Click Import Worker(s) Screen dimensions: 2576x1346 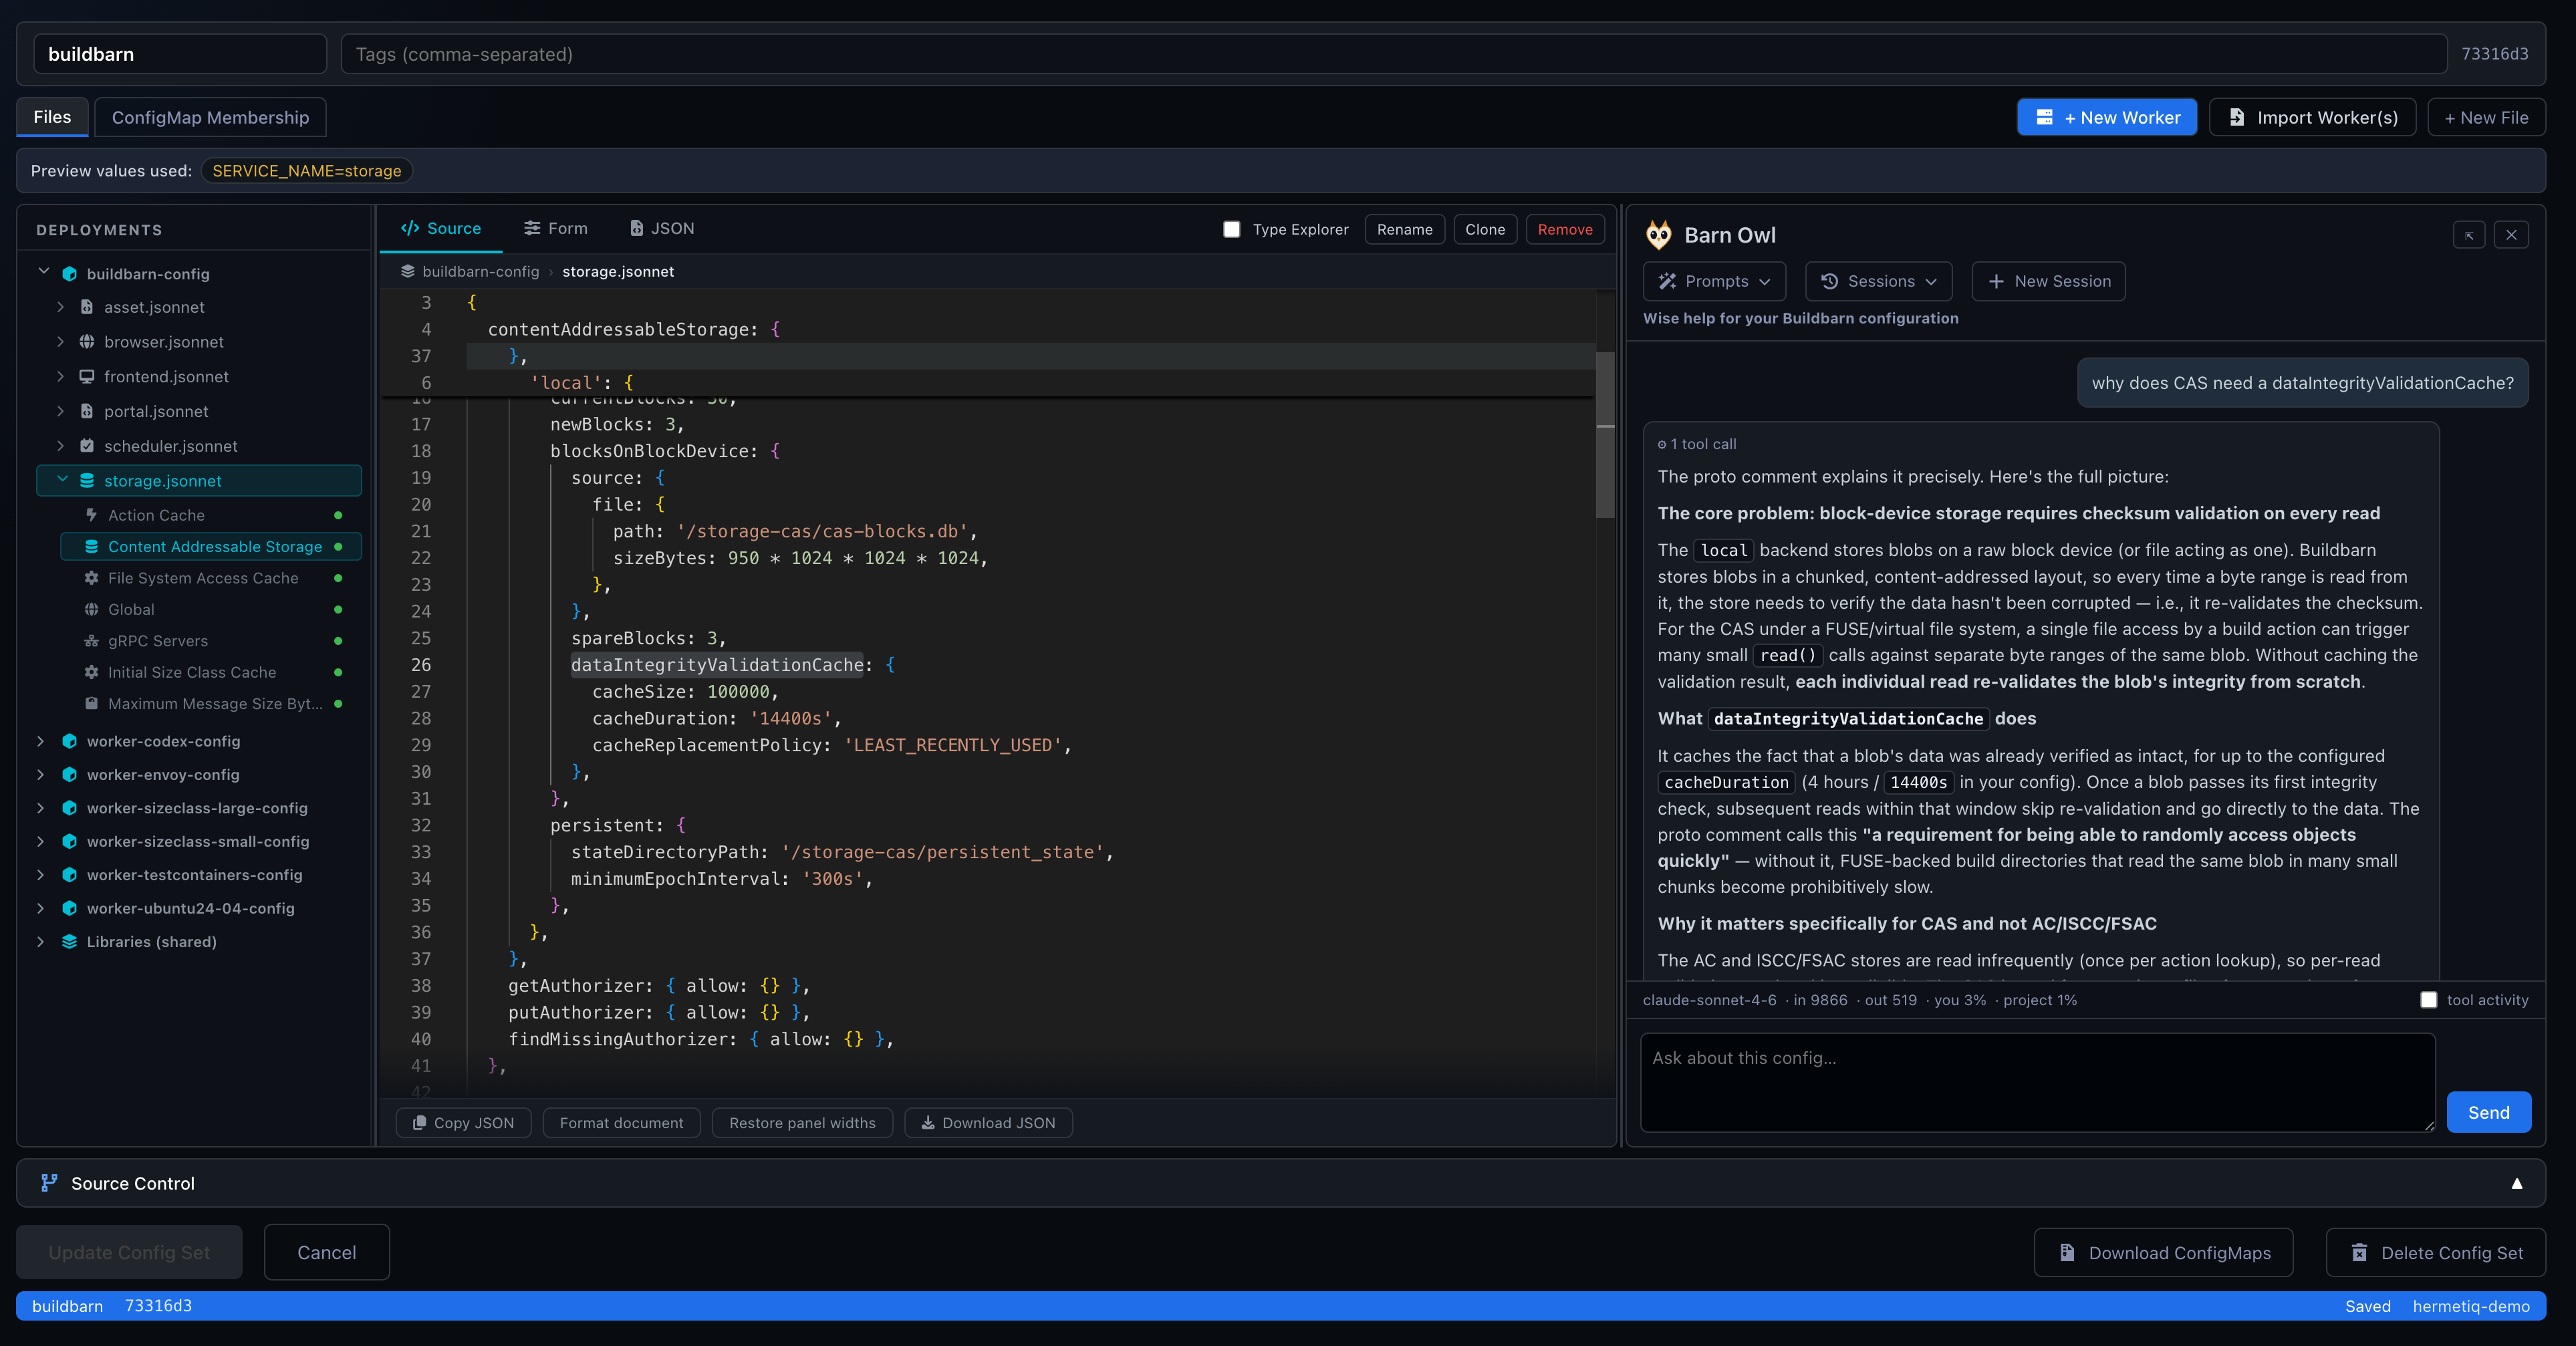click(x=2312, y=117)
